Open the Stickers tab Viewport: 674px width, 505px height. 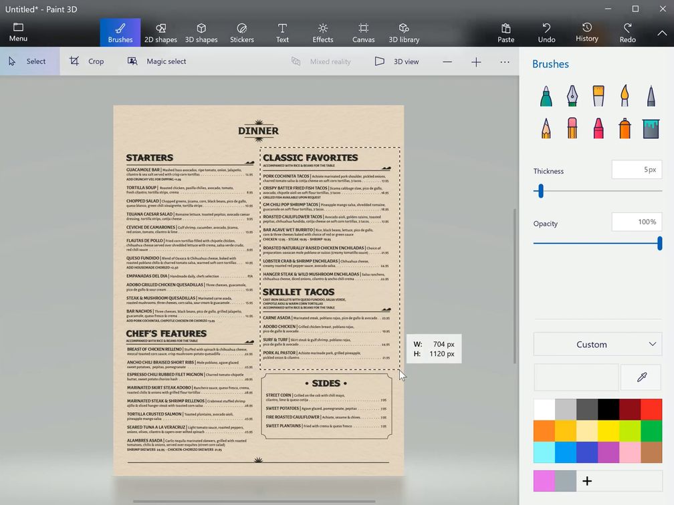pos(242,32)
